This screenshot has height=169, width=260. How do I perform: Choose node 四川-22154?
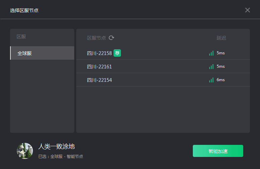pos(99,80)
